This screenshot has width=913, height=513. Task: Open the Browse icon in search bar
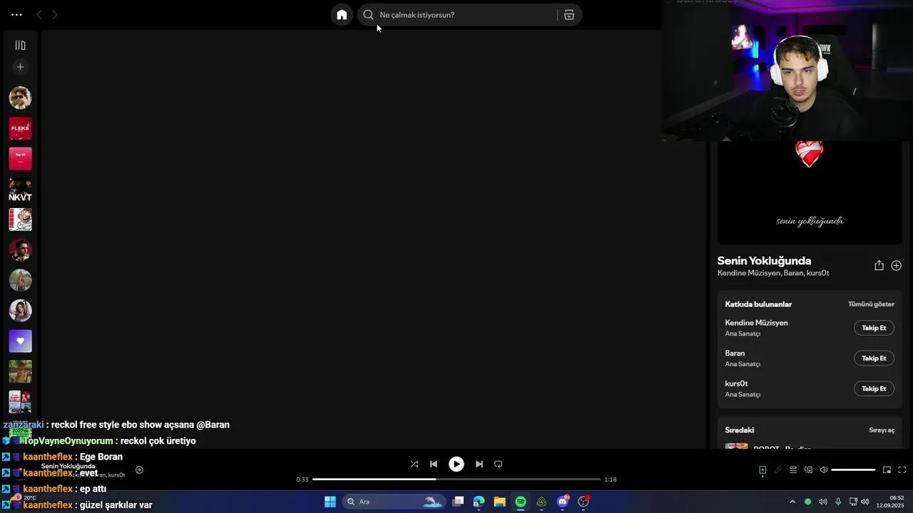[568, 14]
